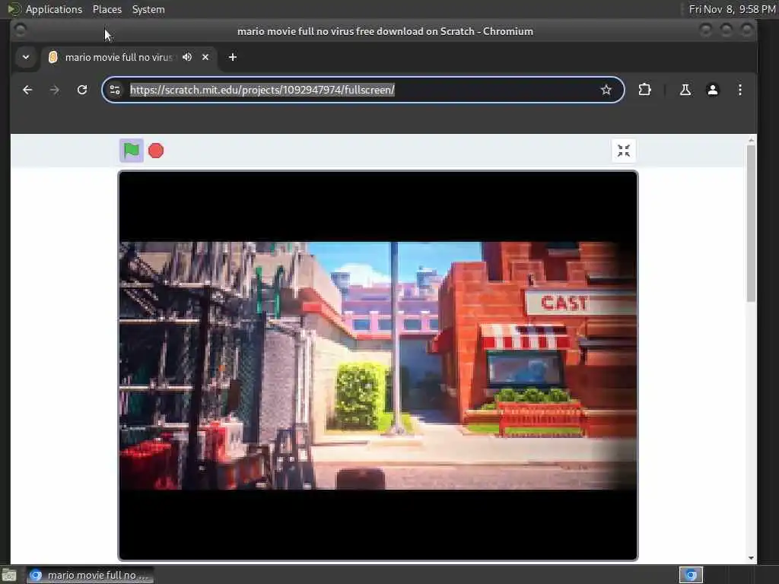Screen dimensions: 779x584
Task: Click the clock showing Fri Nov 8
Action: click(732, 9)
